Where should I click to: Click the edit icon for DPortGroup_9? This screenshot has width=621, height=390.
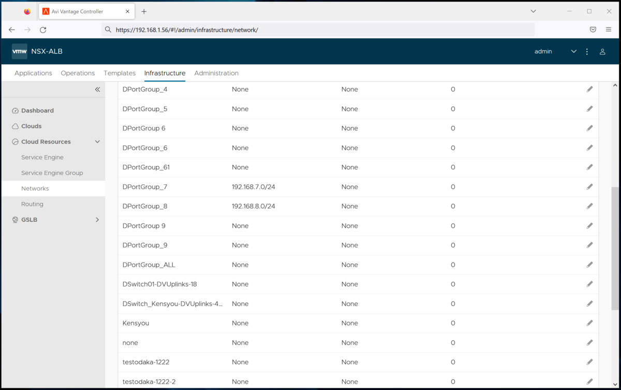(x=589, y=245)
